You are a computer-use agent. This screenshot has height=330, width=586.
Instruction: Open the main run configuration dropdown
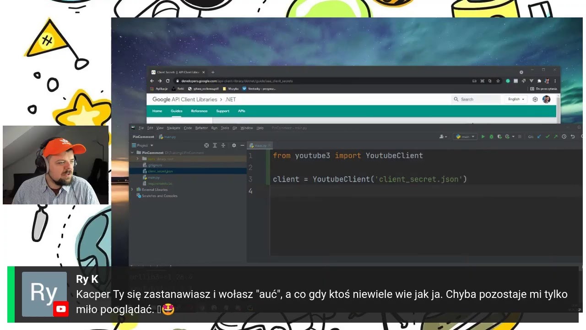(465, 137)
